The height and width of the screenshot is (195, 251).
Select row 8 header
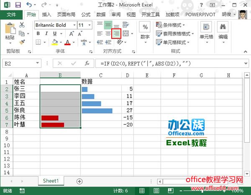7,132
